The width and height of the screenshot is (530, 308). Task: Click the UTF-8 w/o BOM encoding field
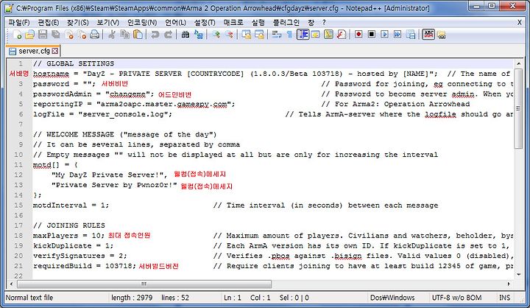coord(456,298)
